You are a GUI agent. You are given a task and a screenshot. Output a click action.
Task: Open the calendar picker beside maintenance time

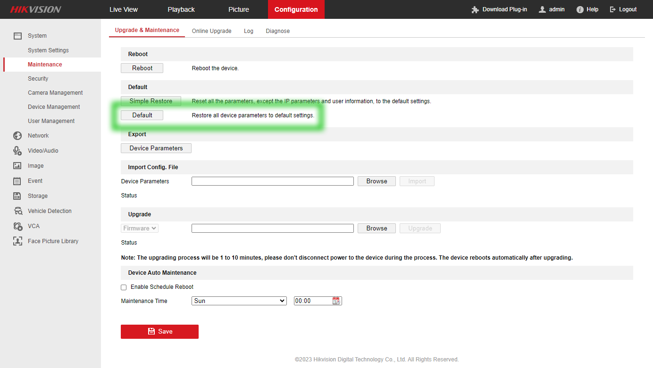pos(336,301)
